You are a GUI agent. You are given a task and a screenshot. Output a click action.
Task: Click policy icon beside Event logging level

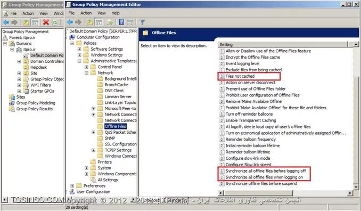pos(222,63)
